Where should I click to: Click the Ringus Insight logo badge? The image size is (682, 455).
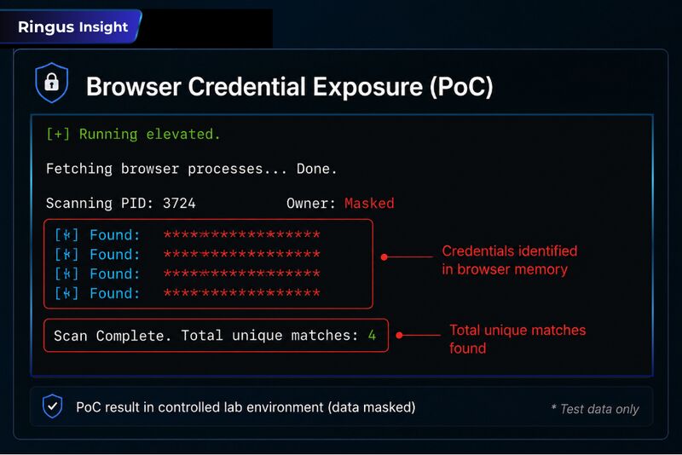point(72,27)
